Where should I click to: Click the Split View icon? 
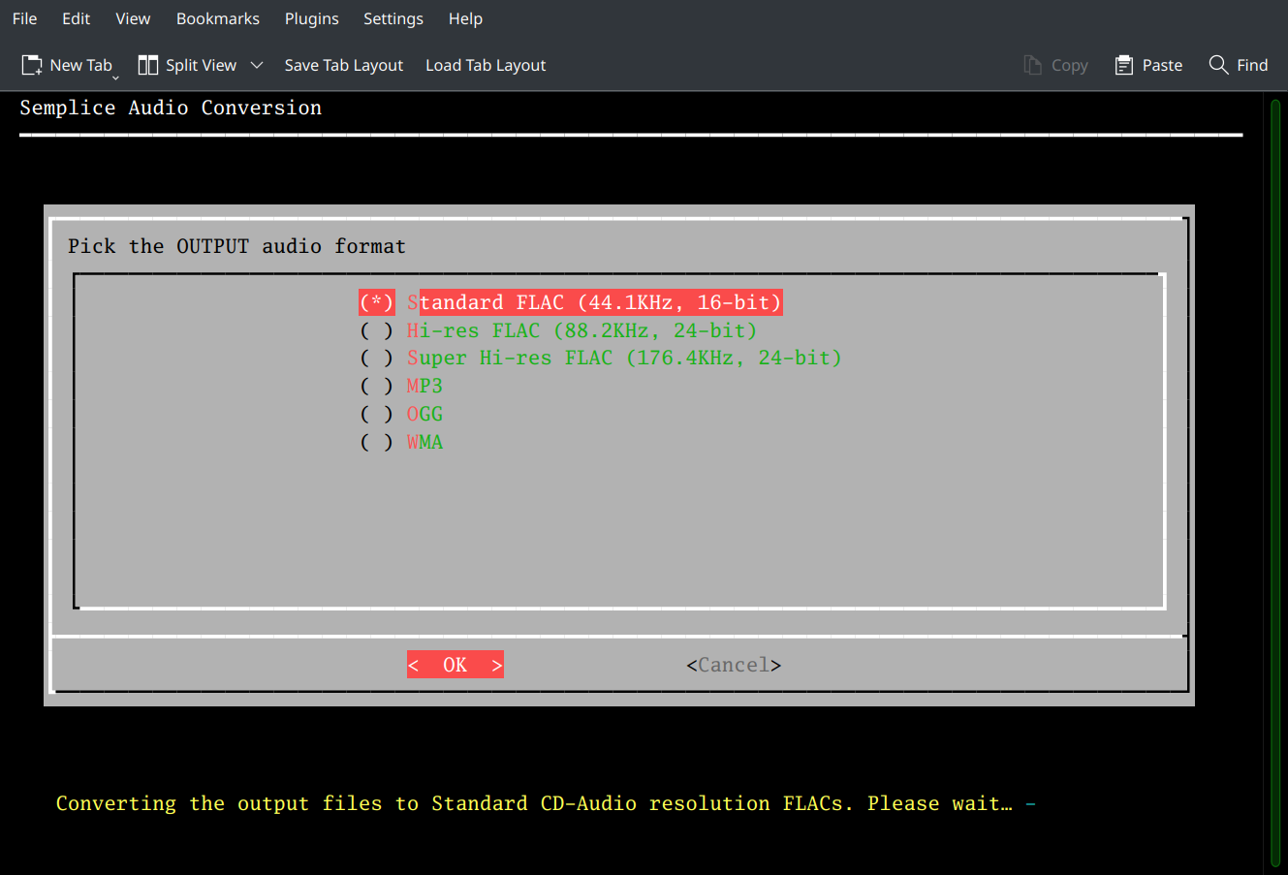pyautogui.click(x=148, y=65)
